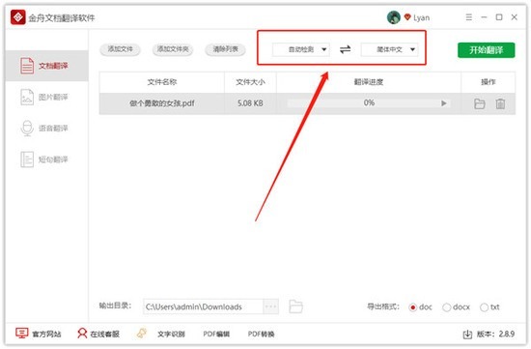Open the 文档翻译 document translation tab
The height and width of the screenshot is (349, 531).
[46, 66]
